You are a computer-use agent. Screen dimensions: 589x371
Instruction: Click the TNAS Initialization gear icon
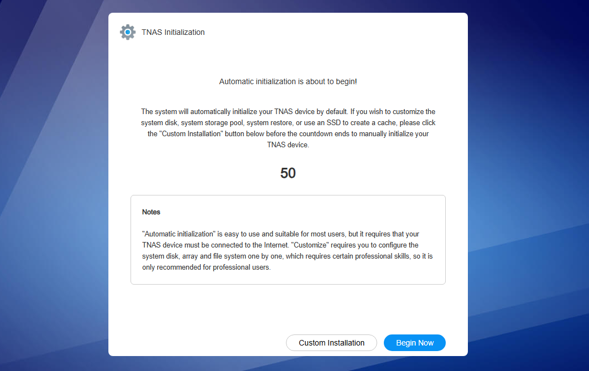tap(128, 32)
